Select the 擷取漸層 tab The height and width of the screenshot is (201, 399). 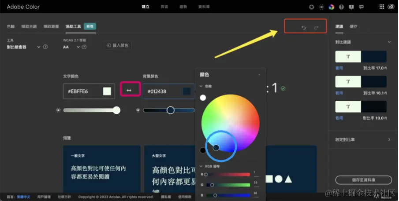51,26
